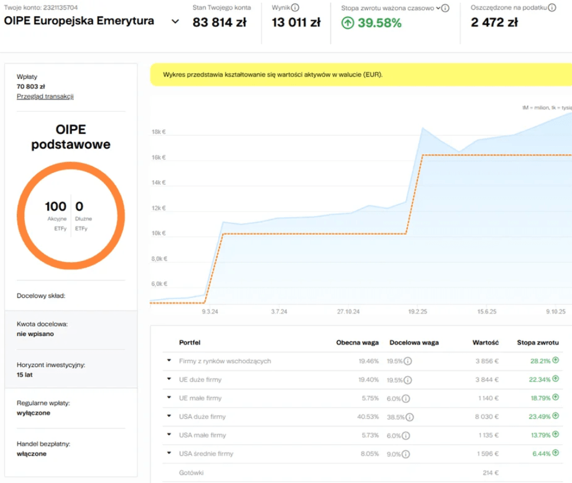Expand the USA średnie firmy row
The image size is (572, 483).
click(169, 453)
